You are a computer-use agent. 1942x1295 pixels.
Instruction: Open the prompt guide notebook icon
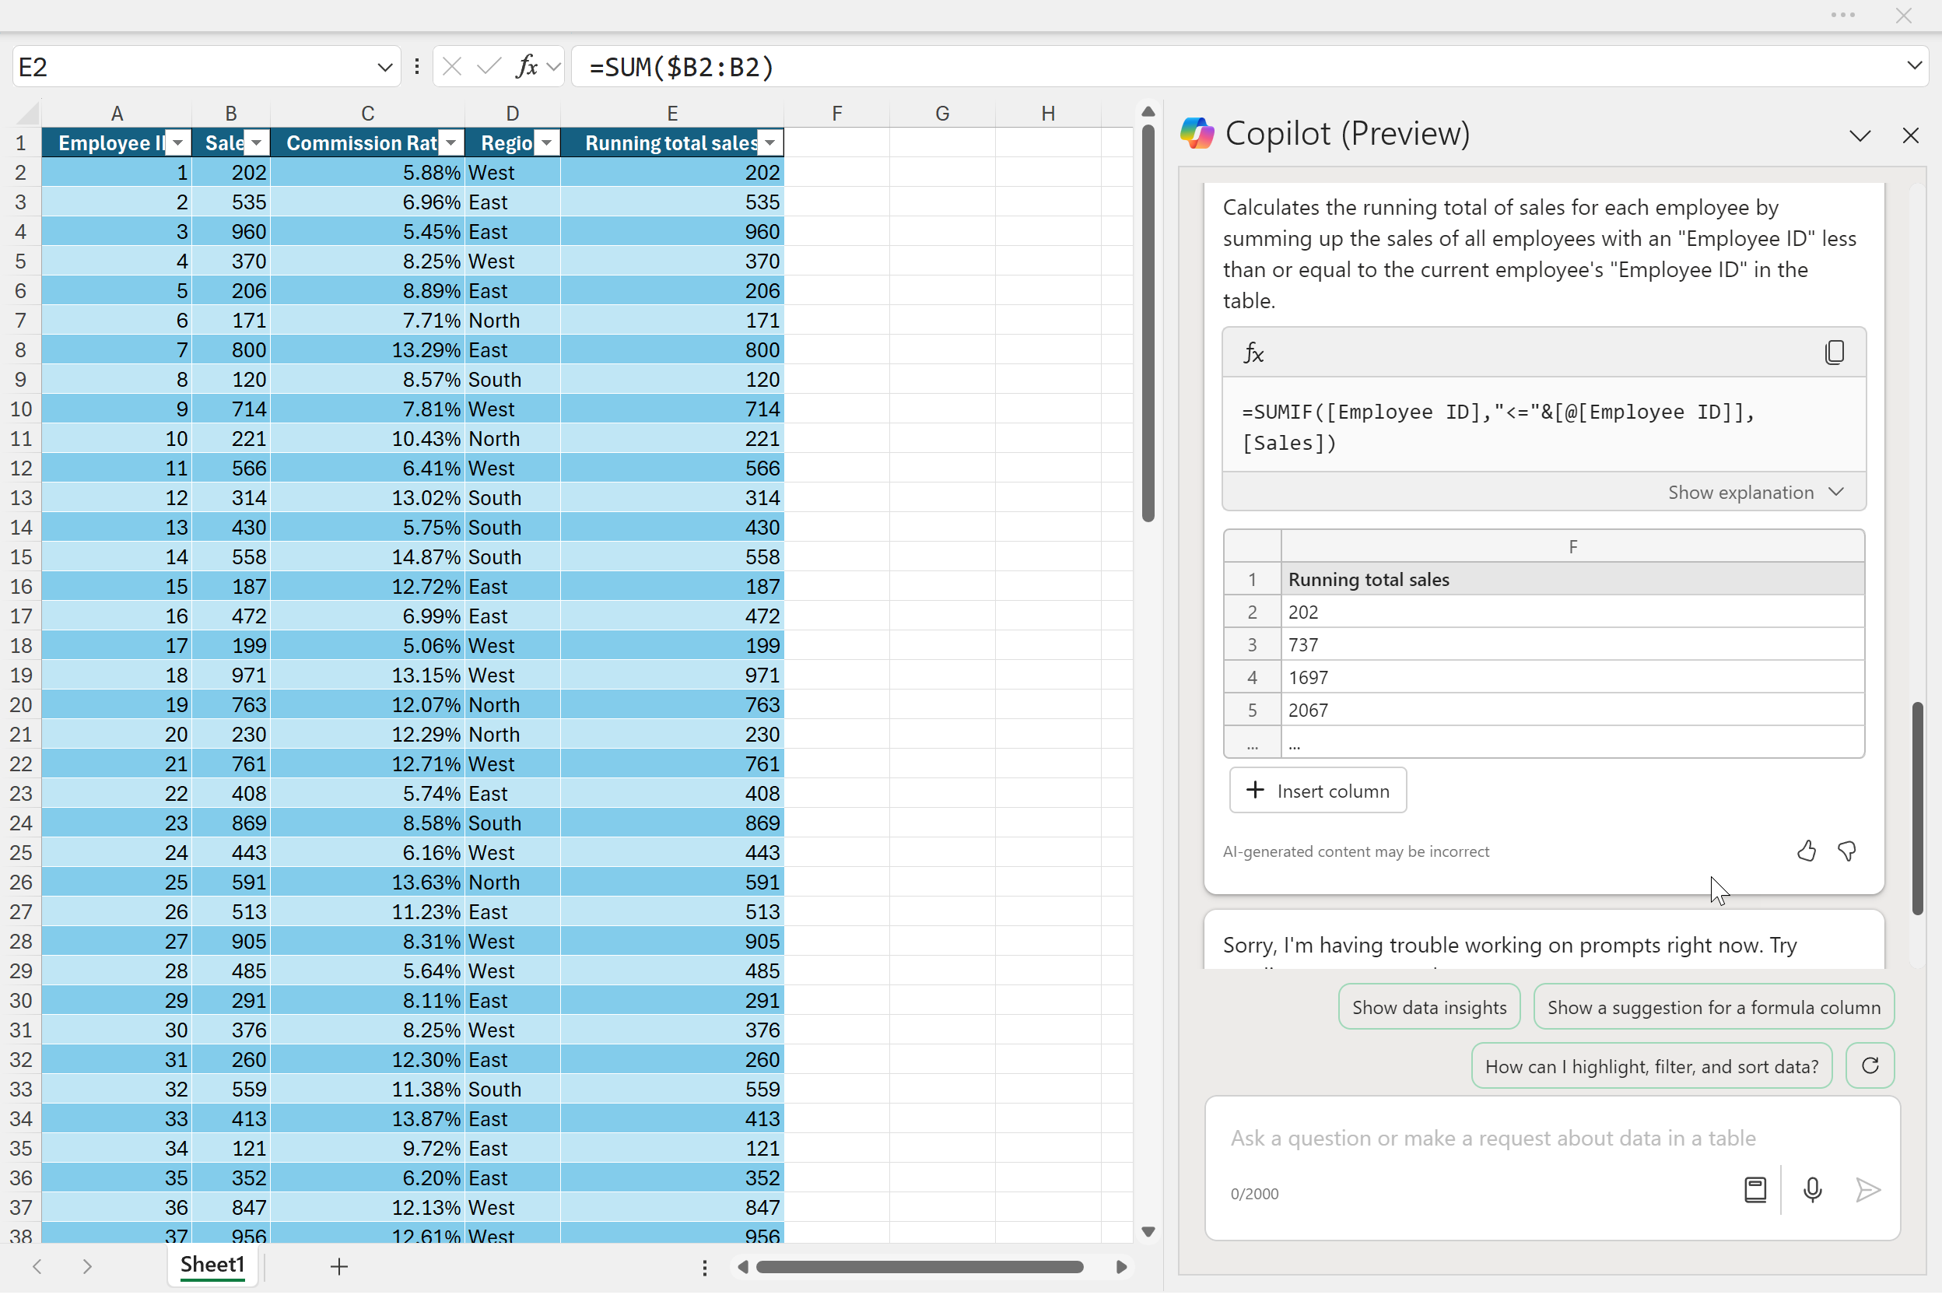(x=1754, y=1190)
